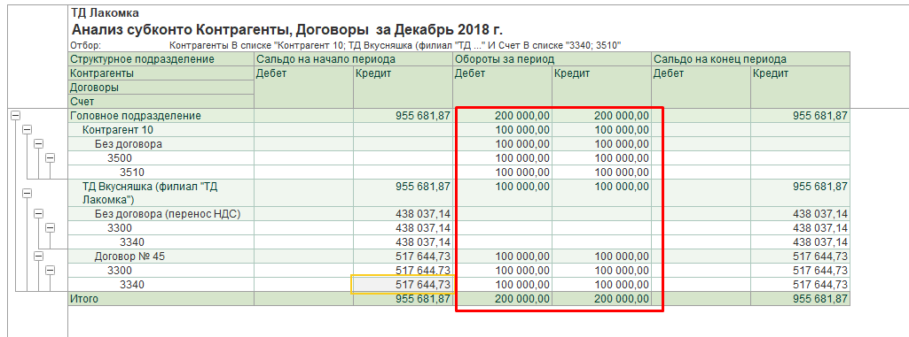
Task: Select highlighted cell 517 644,73 for 3340
Action: click(x=403, y=285)
